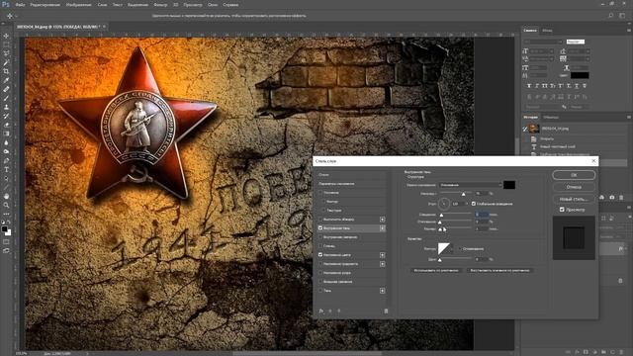Screen dimensions: 633x356
Task: Select the Crop tool
Action: [6, 71]
